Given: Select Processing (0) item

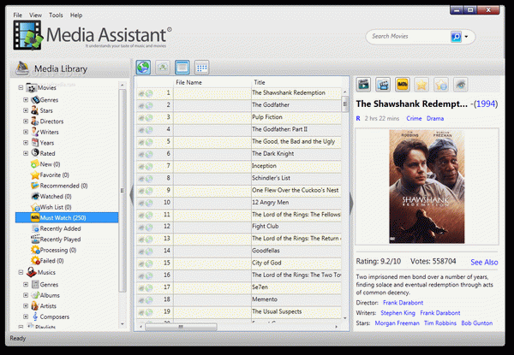Looking at the screenshot, I should (53, 250).
